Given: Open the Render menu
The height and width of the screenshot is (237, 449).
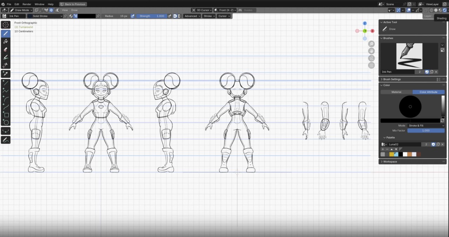Looking at the screenshot, I should pyautogui.click(x=27, y=4).
